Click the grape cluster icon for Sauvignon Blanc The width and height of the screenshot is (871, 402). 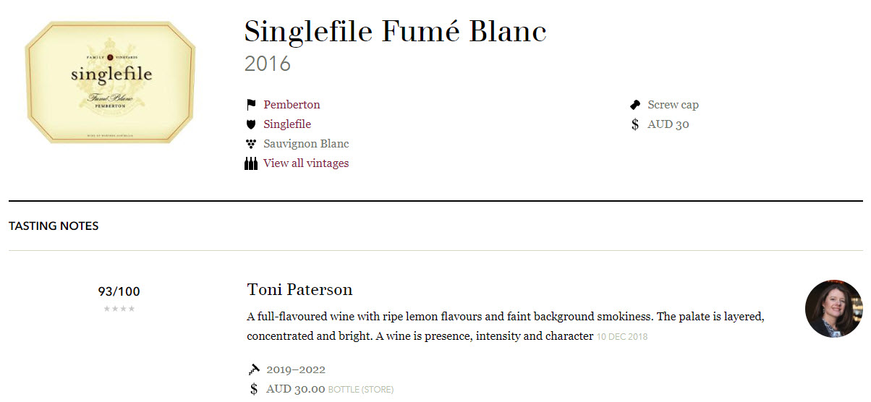tap(251, 144)
